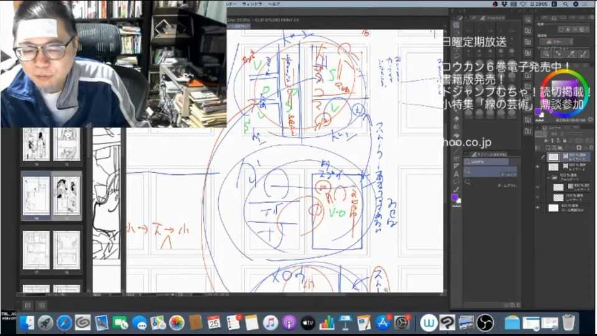Viewport: 597px width, 336px height.
Task: Select the Text tool with the A icon
Action: (456, 174)
